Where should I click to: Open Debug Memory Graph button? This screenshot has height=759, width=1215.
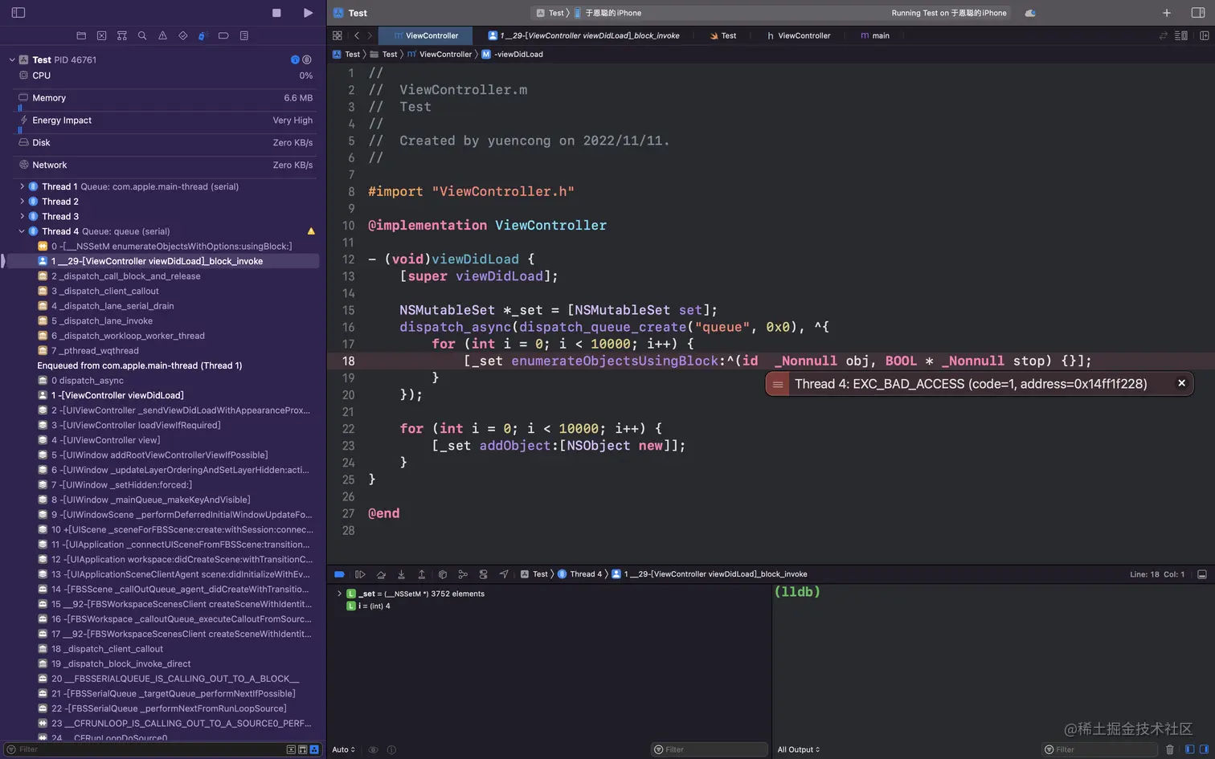pyautogui.click(x=463, y=574)
